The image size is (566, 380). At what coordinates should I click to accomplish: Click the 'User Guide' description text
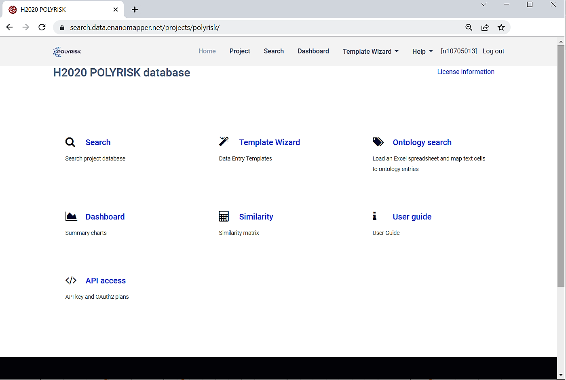point(386,233)
